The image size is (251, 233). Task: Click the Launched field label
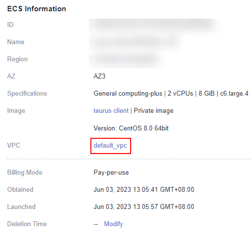pos(21,207)
